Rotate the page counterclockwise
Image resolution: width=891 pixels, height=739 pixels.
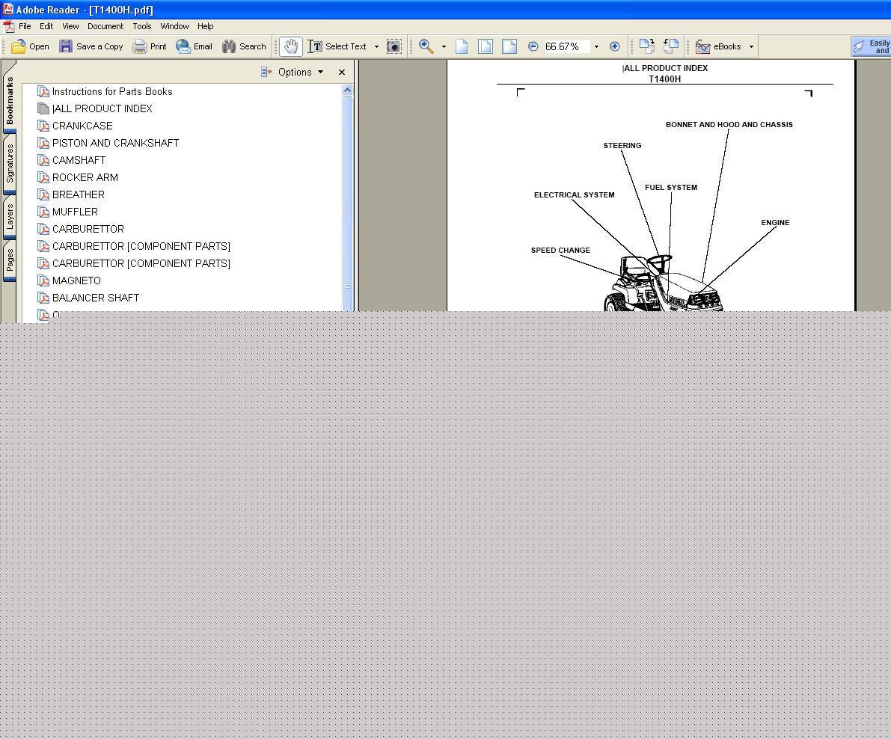[x=671, y=46]
